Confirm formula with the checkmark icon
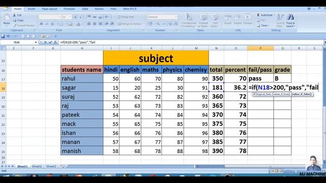 click(50, 42)
